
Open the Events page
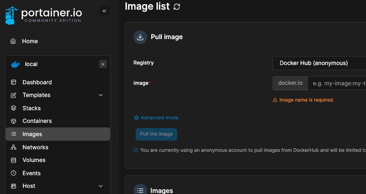click(x=31, y=173)
